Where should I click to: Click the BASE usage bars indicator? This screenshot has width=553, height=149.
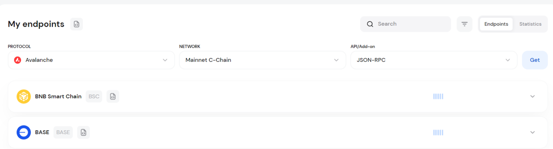pos(438,132)
